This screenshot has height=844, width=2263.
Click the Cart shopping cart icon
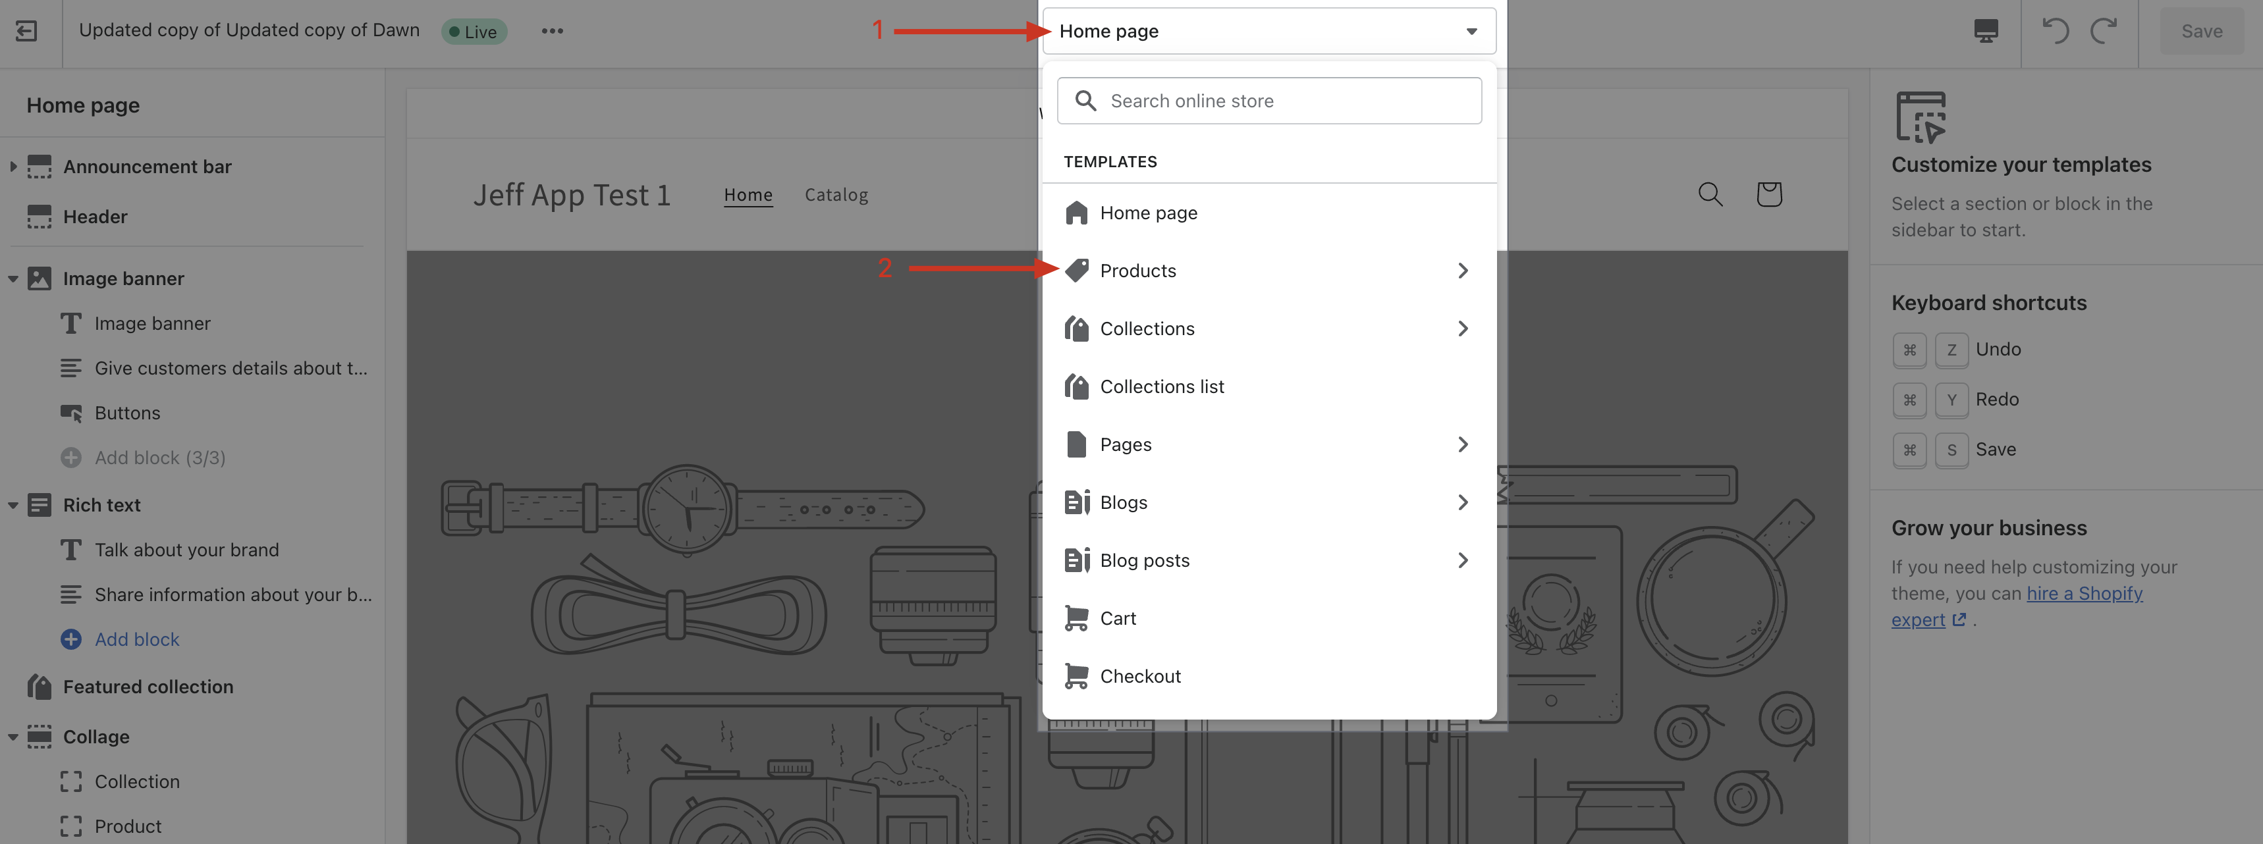[1076, 618]
